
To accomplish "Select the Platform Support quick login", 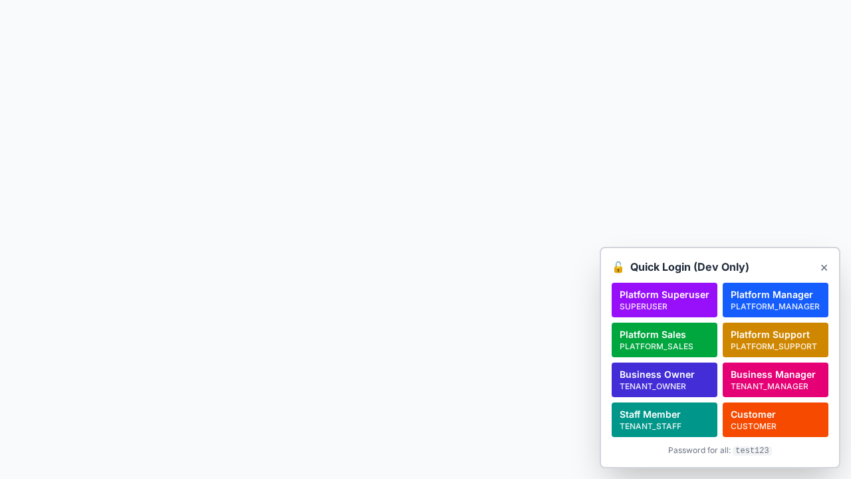I will coord(775,339).
